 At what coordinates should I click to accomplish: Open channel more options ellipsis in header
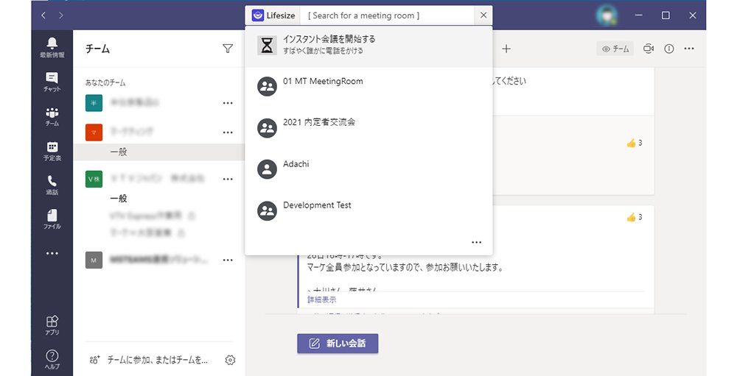click(689, 49)
